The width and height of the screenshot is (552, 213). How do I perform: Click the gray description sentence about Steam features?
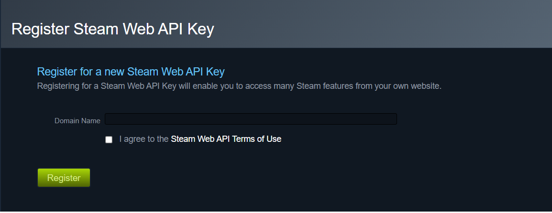pyautogui.click(x=239, y=86)
